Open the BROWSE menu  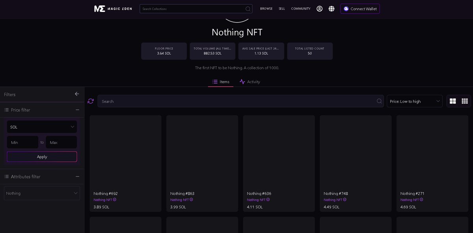[x=266, y=9]
